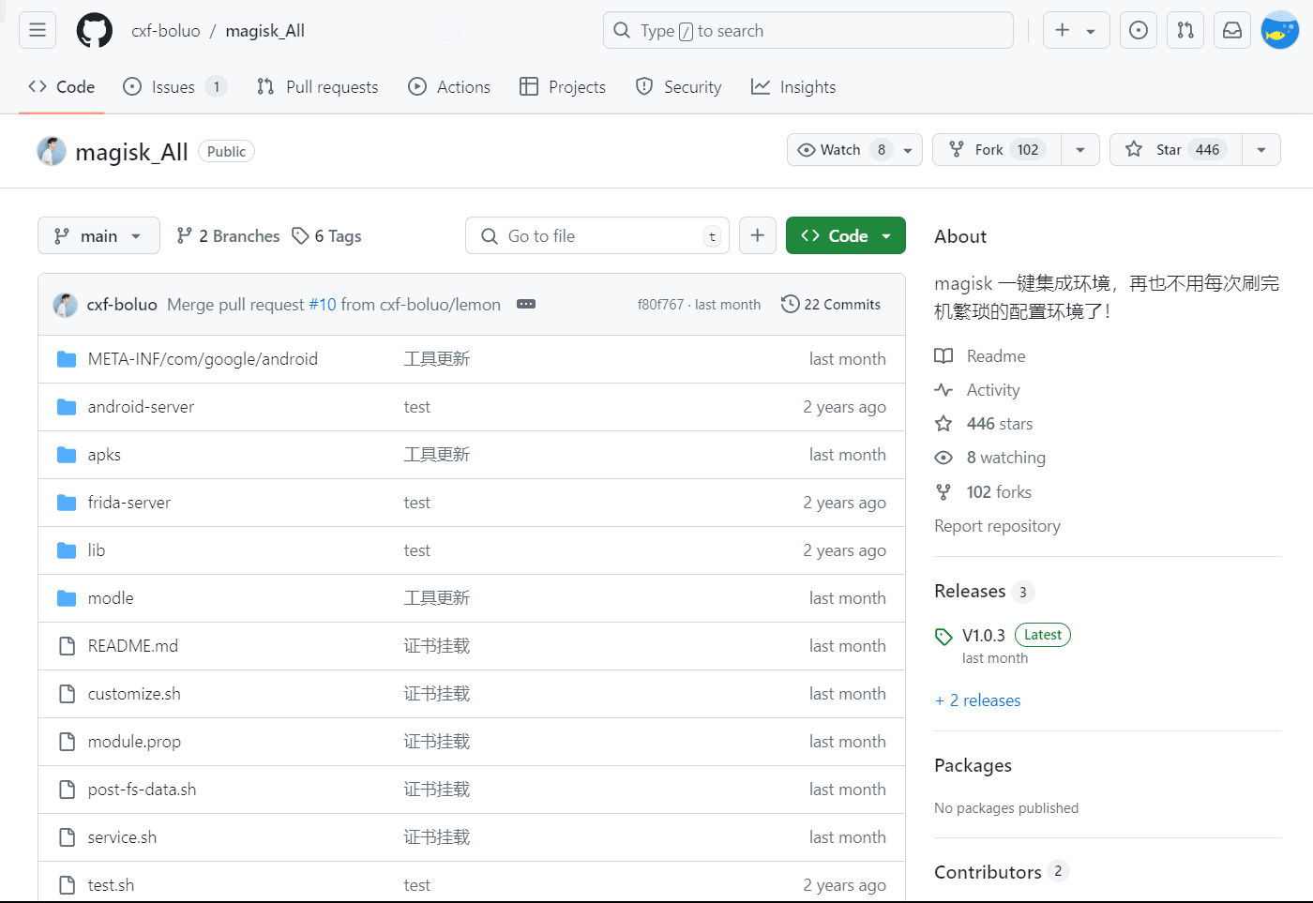Open the green Code clone dropdown
This screenshot has height=903, width=1313.
pos(846,235)
